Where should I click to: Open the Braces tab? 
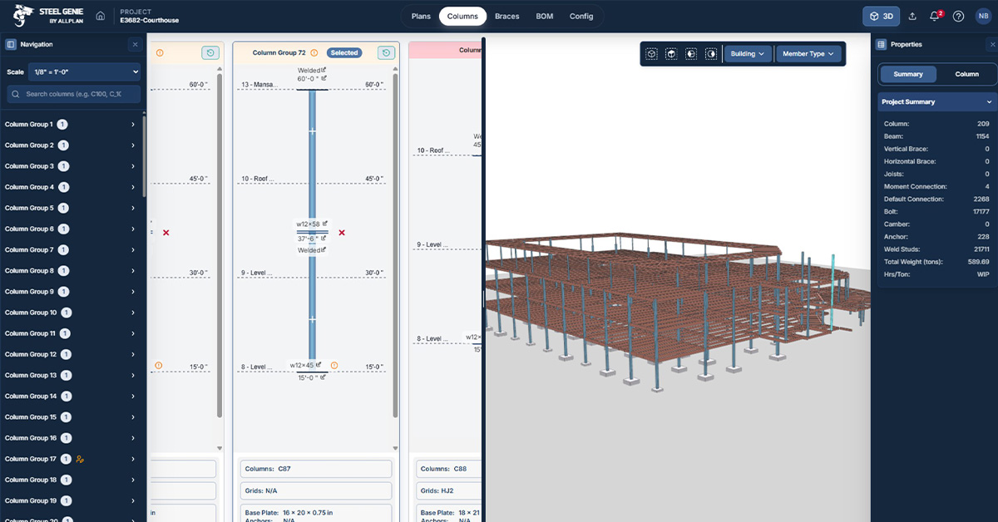pyautogui.click(x=507, y=17)
